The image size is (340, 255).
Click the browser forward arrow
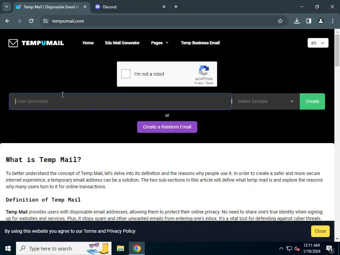coord(19,21)
